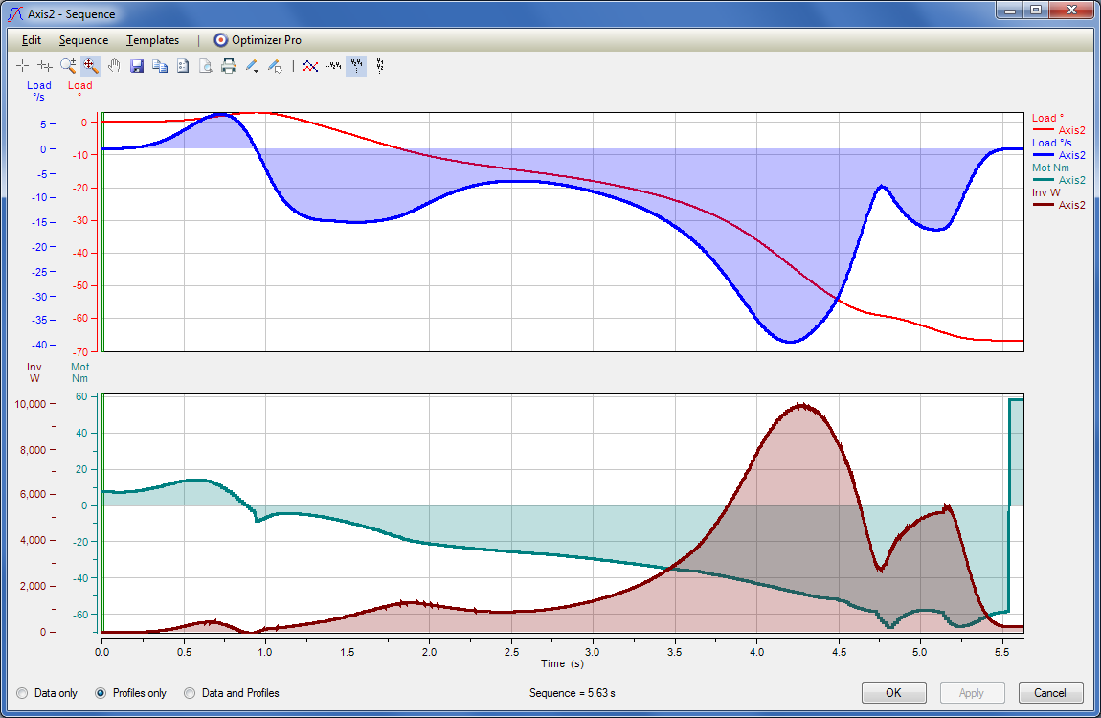Image resolution: width=1101 pixels, height=718 pixels.
Task: Toggle the red-blue line chart icon
Action: click(310, 66)
